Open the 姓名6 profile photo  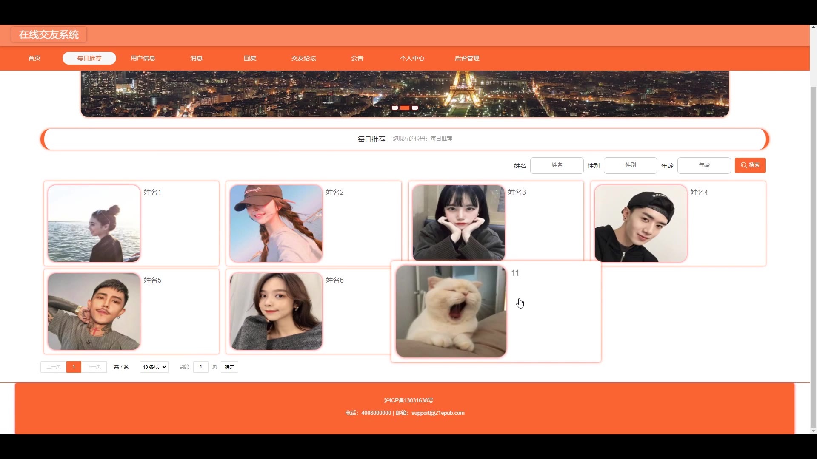276,312
